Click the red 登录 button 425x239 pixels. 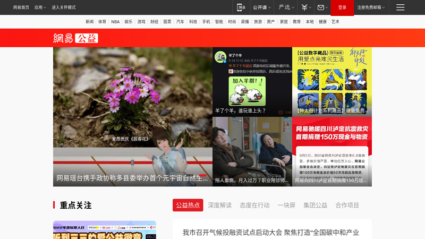pyautogui.click(x=342, y=7)
